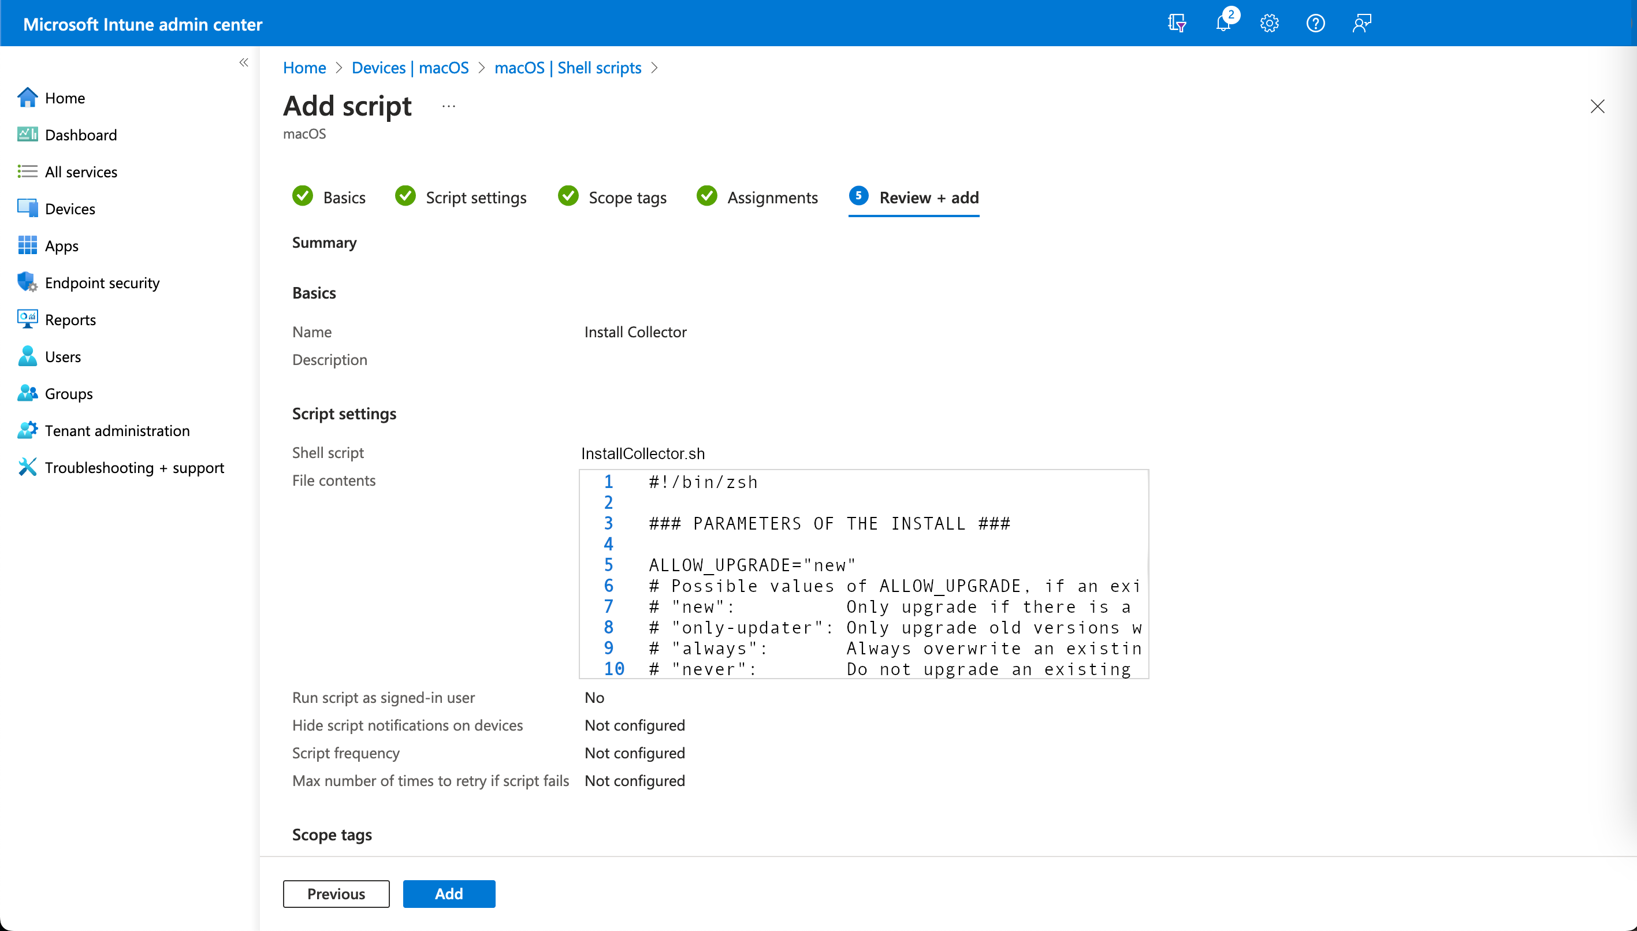The image size is (1637, 931).
Task: Follow the macOS | Shell scripts breadcrumb
Action: [x=567, y=68]
